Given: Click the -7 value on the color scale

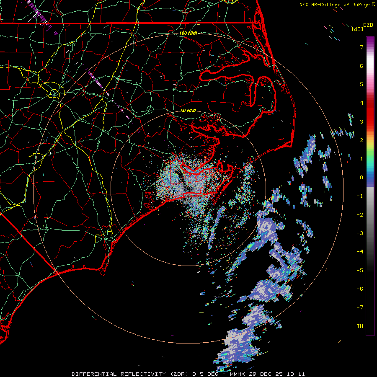Looking at the screenshot, I should pos(360,307).
